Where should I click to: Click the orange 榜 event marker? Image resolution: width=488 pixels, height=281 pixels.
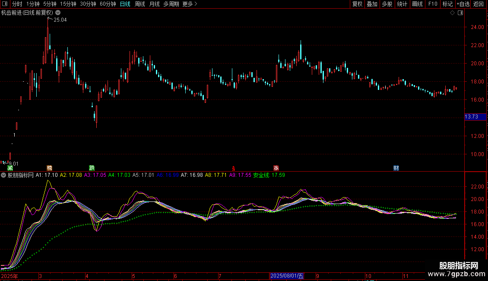coord(49,168)
